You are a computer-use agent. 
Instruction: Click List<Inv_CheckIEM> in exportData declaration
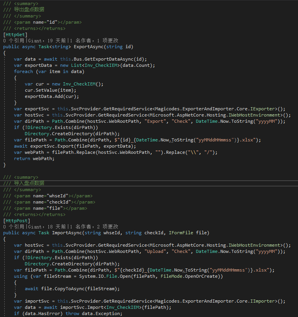(x=95, y=65)
